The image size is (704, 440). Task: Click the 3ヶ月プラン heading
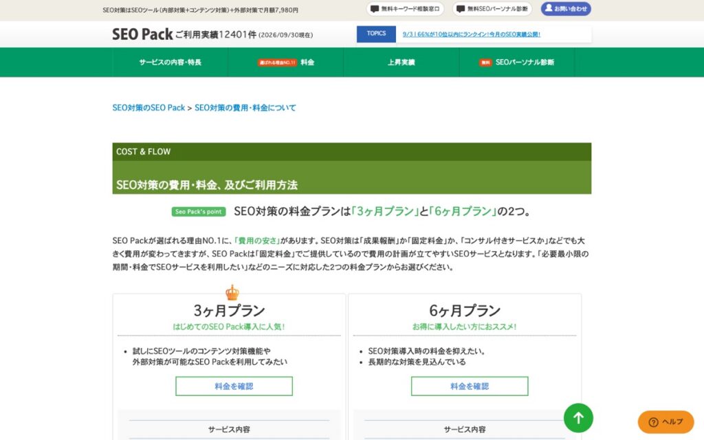pos(230,310)
